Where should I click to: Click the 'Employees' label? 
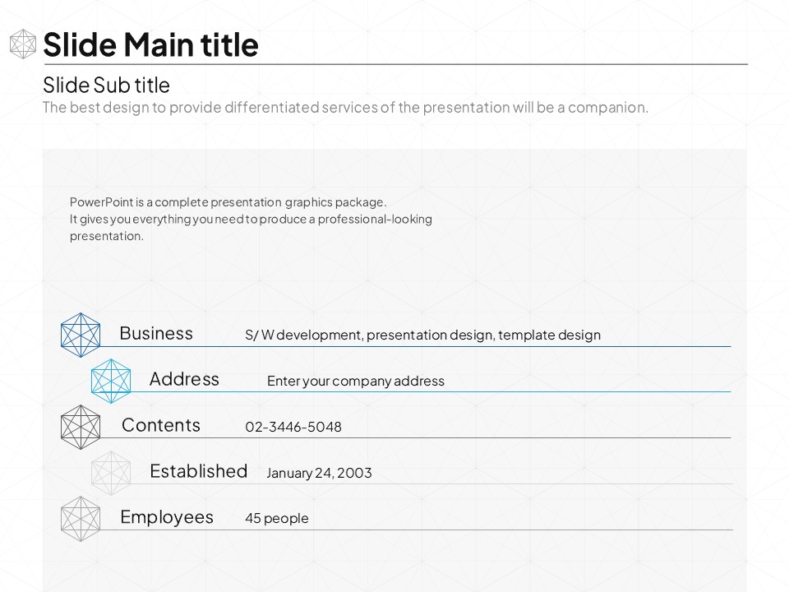(167, 517)
